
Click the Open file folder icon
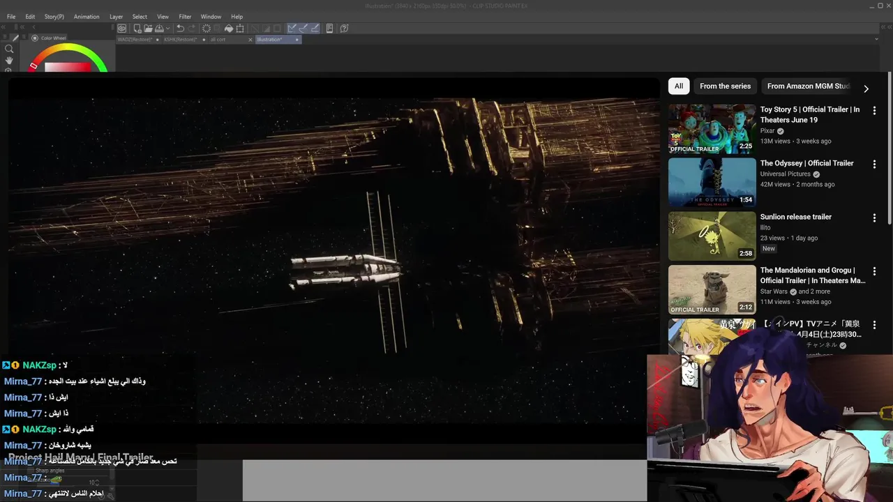(x=148, y=29)
